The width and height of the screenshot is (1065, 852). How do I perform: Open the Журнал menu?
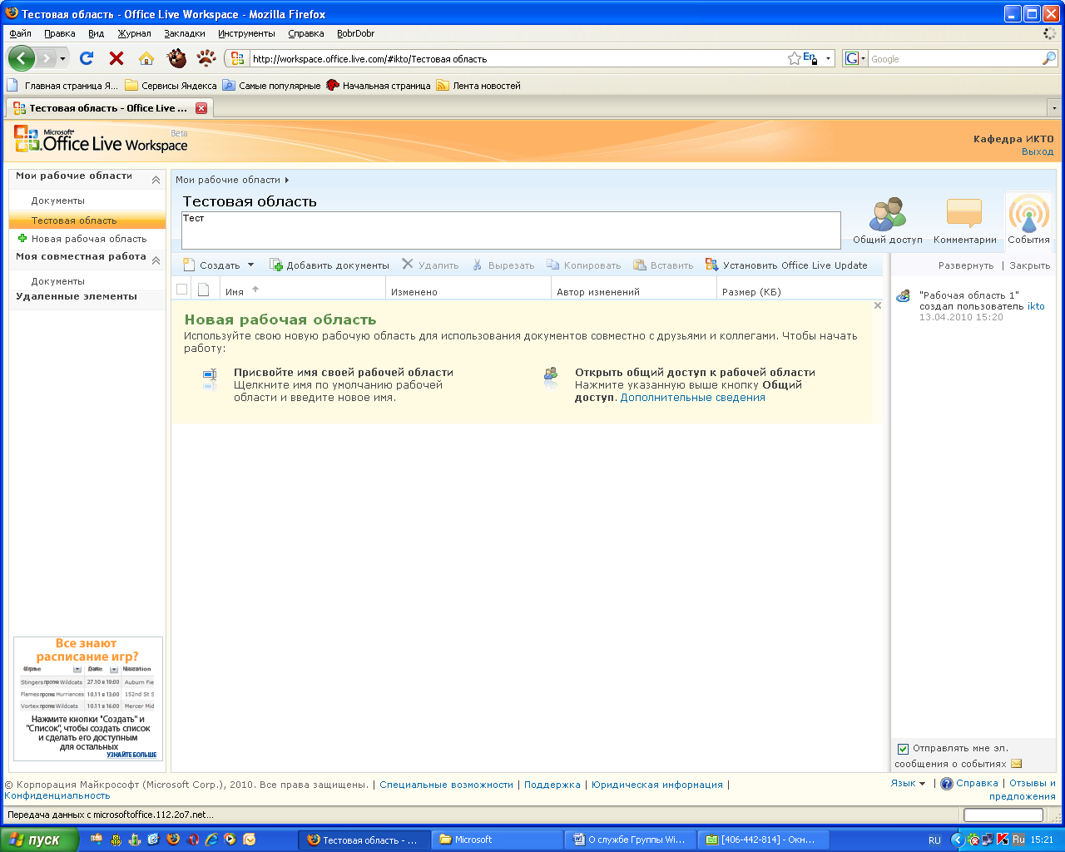(134, 33)
